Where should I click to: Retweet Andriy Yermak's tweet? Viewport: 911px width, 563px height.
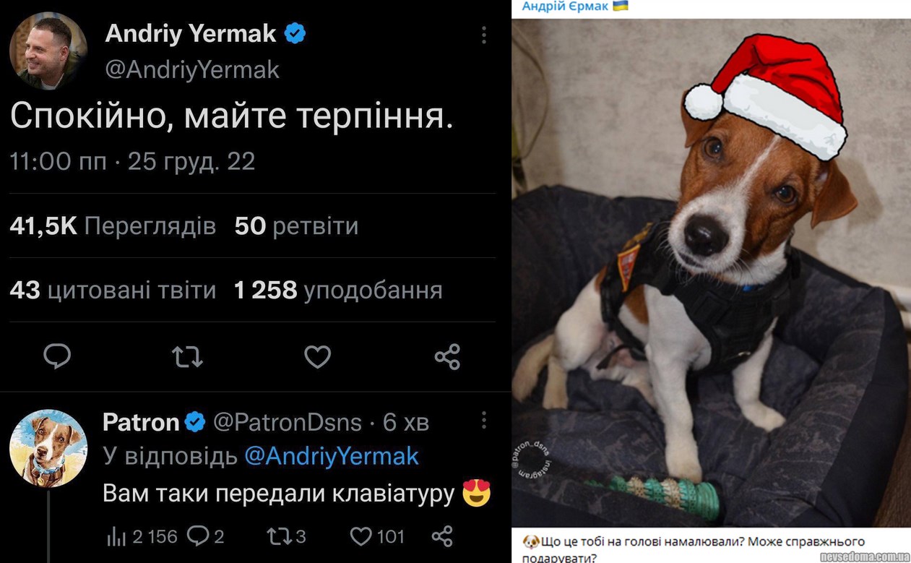coord(187,356)
